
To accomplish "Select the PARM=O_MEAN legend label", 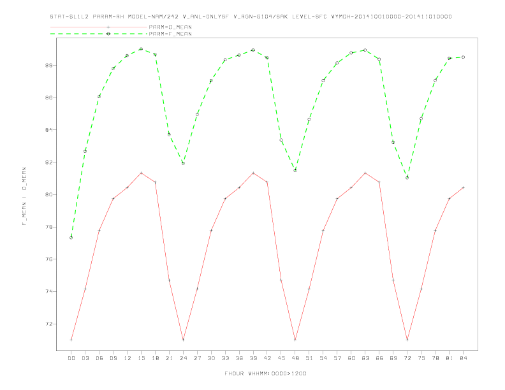I will [x=170, y=27].
